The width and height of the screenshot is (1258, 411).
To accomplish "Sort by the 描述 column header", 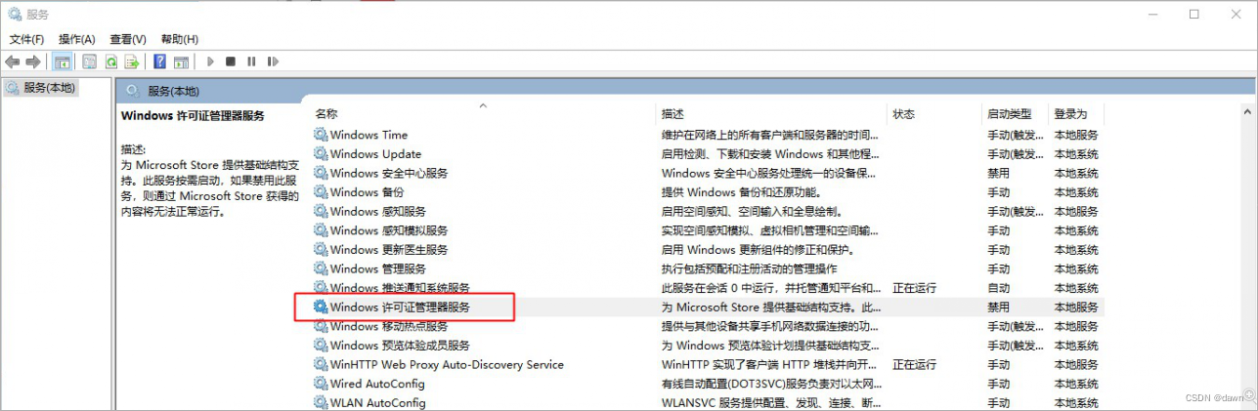I will click(x=672, y=114).
